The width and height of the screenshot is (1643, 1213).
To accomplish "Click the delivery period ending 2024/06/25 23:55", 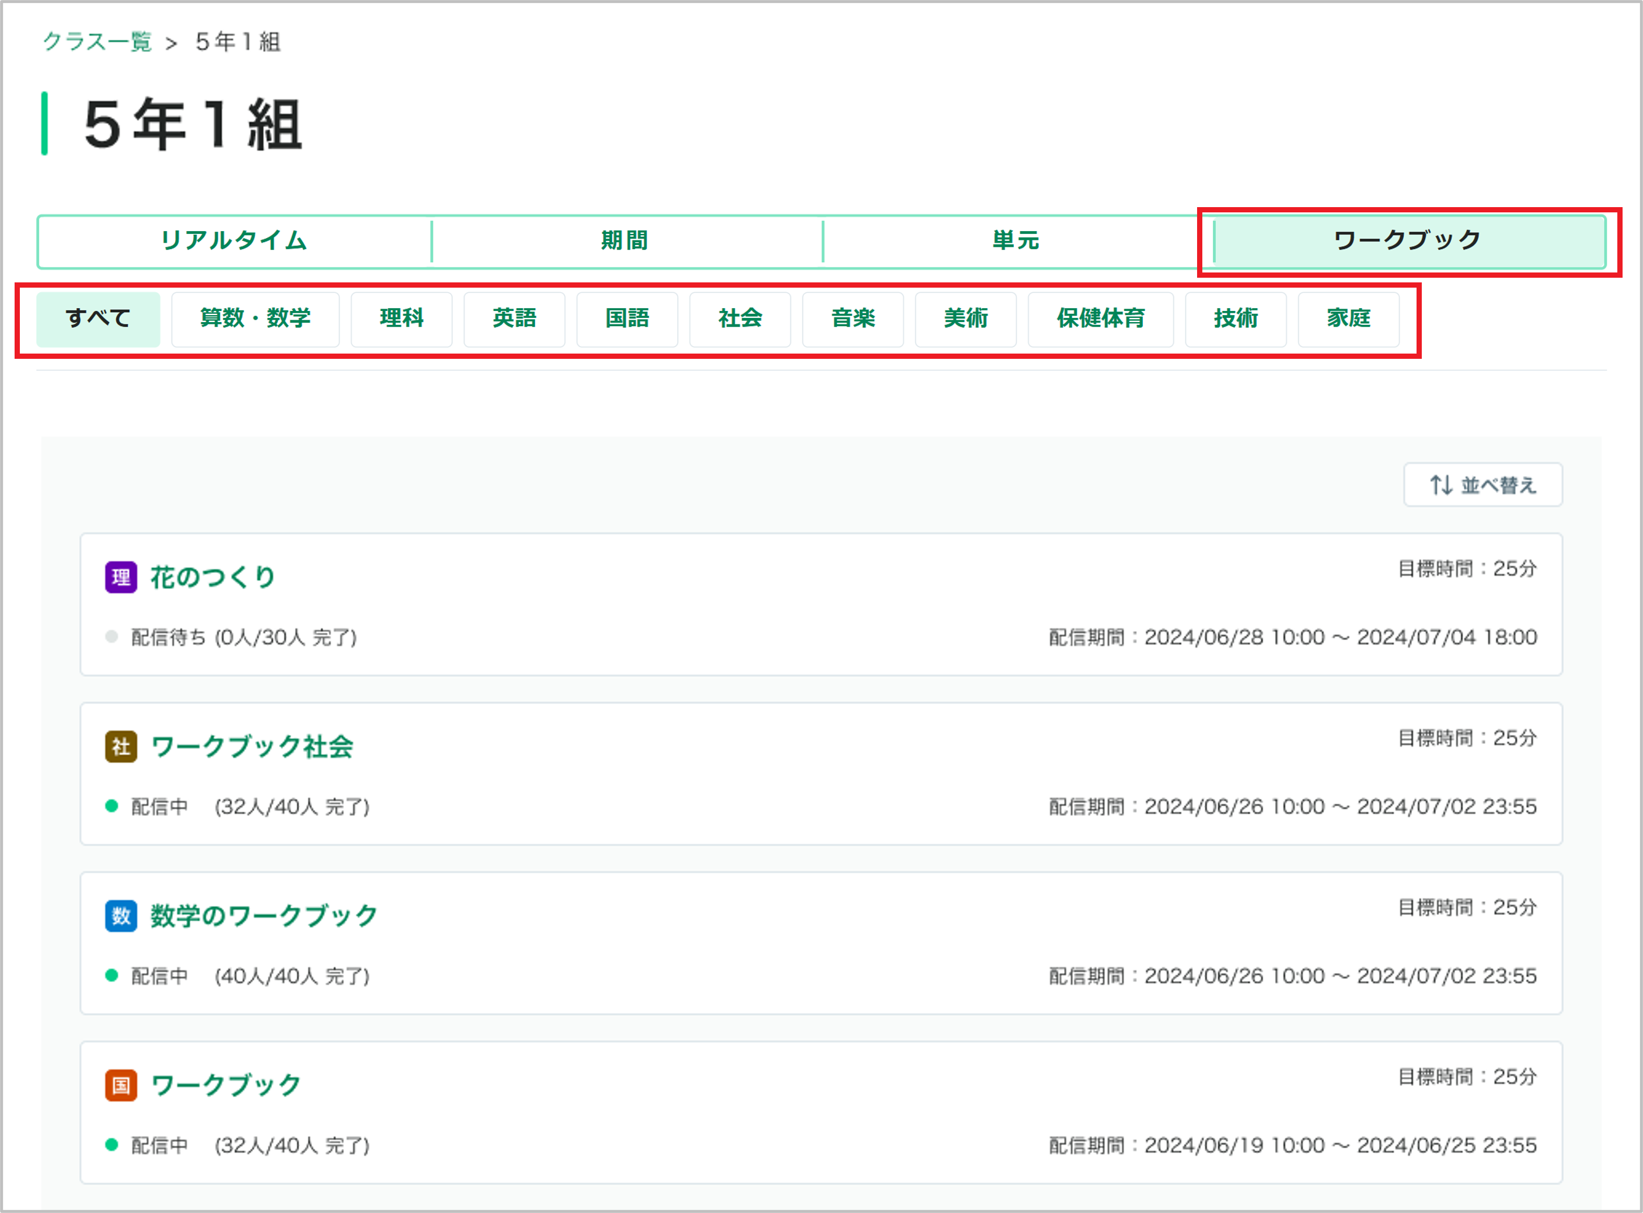I will point(1293,1145).
